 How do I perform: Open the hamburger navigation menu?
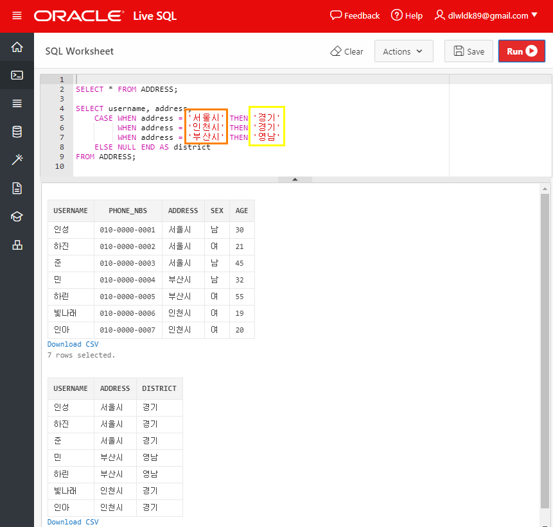click(x=17, y=16)
